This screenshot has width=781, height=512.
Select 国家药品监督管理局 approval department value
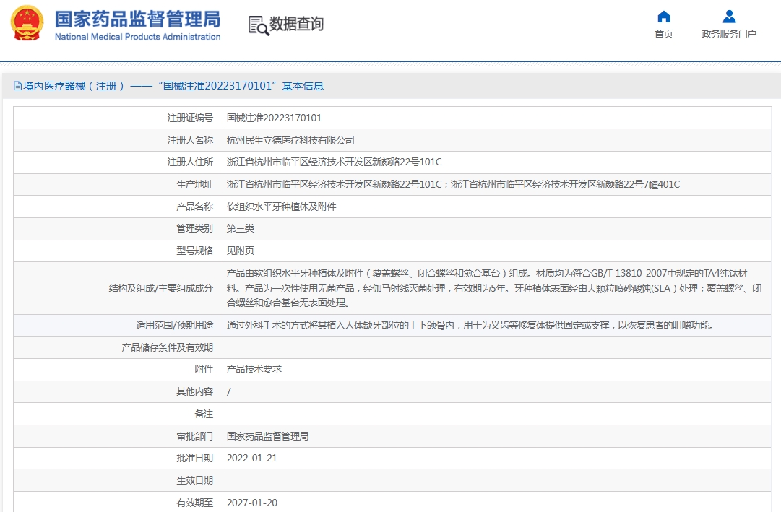(267, 436)
